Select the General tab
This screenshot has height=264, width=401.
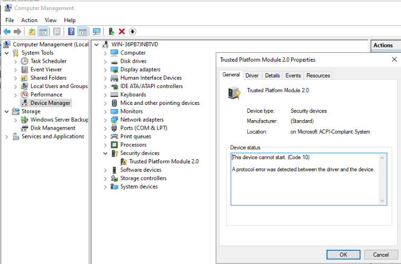(231, 75)
